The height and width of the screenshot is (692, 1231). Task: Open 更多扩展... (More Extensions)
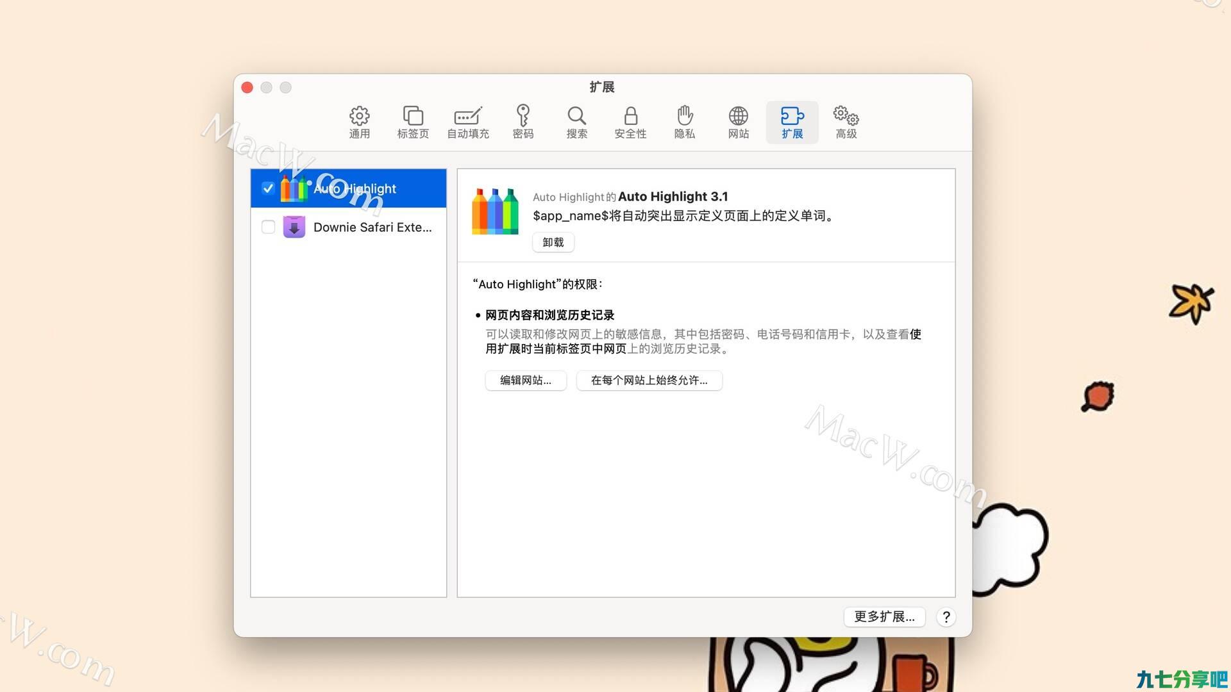[x=885, y=616]
